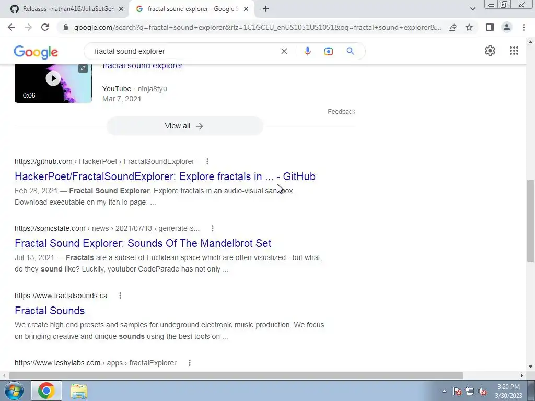Select the fractal sound explorer Google tab
Screen dimensions: 535x401
(192, 9)
